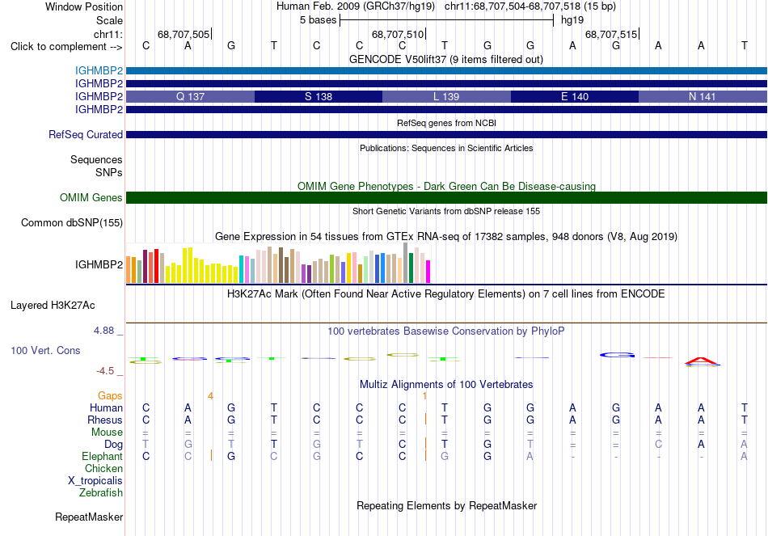Image resolution: width=768 pixels, height=536 pixels.
Task: Click the Chicken species label
Action: coord(103,468)
